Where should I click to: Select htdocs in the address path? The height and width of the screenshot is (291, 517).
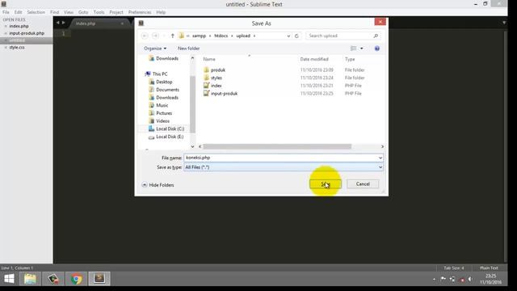(221, 36)
